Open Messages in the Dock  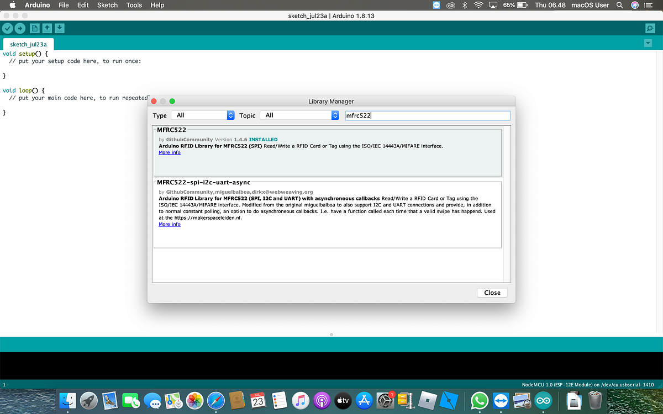pyautogui.click(x=152, y=401)
